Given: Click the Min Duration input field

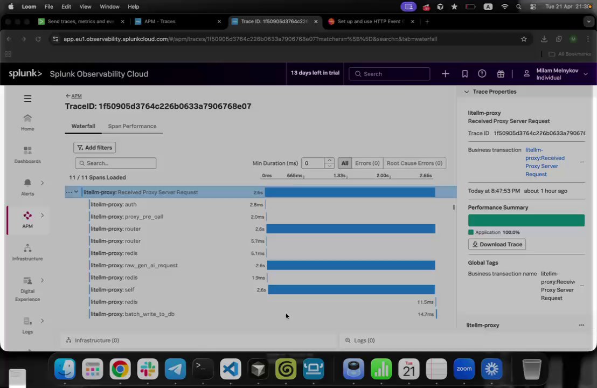Looking at the screenshot, I should click(314, 163).
